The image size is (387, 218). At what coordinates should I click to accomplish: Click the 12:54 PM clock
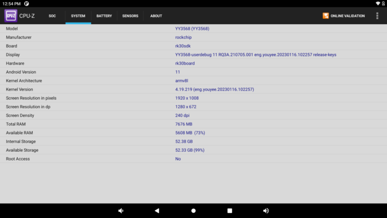11,4
